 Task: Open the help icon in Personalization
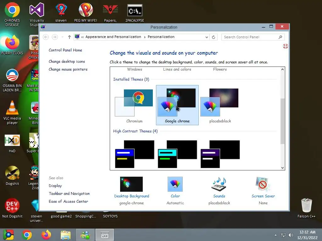coord(286,46)
